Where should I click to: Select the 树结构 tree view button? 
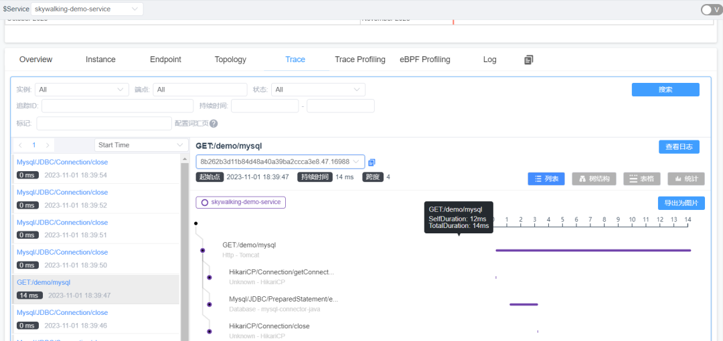coord(594,179)
